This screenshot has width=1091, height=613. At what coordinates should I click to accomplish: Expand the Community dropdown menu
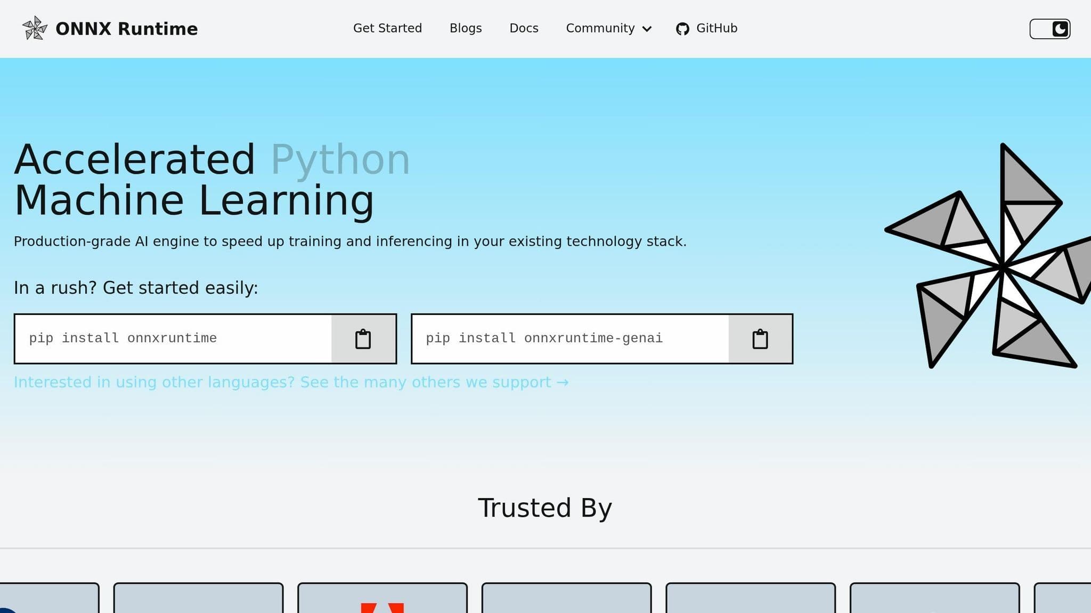(x=608, y=28)
